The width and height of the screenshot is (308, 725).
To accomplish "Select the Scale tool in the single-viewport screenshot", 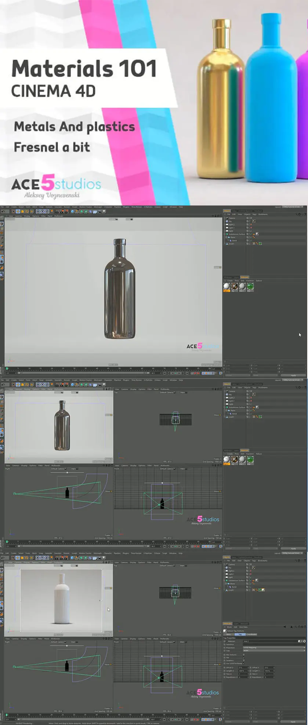I will [x=22, y=211].
